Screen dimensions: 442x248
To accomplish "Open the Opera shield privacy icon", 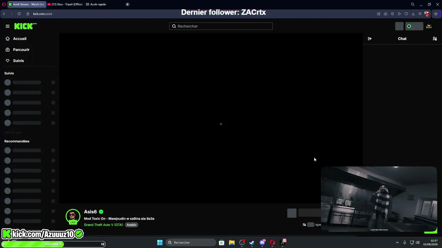I will click(x=393, y=14).
